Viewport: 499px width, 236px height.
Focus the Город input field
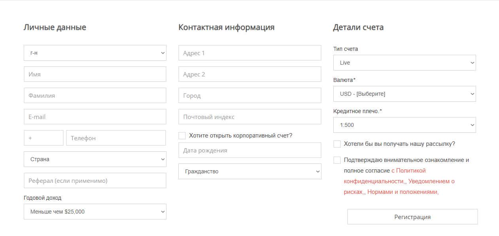[249, 95]
